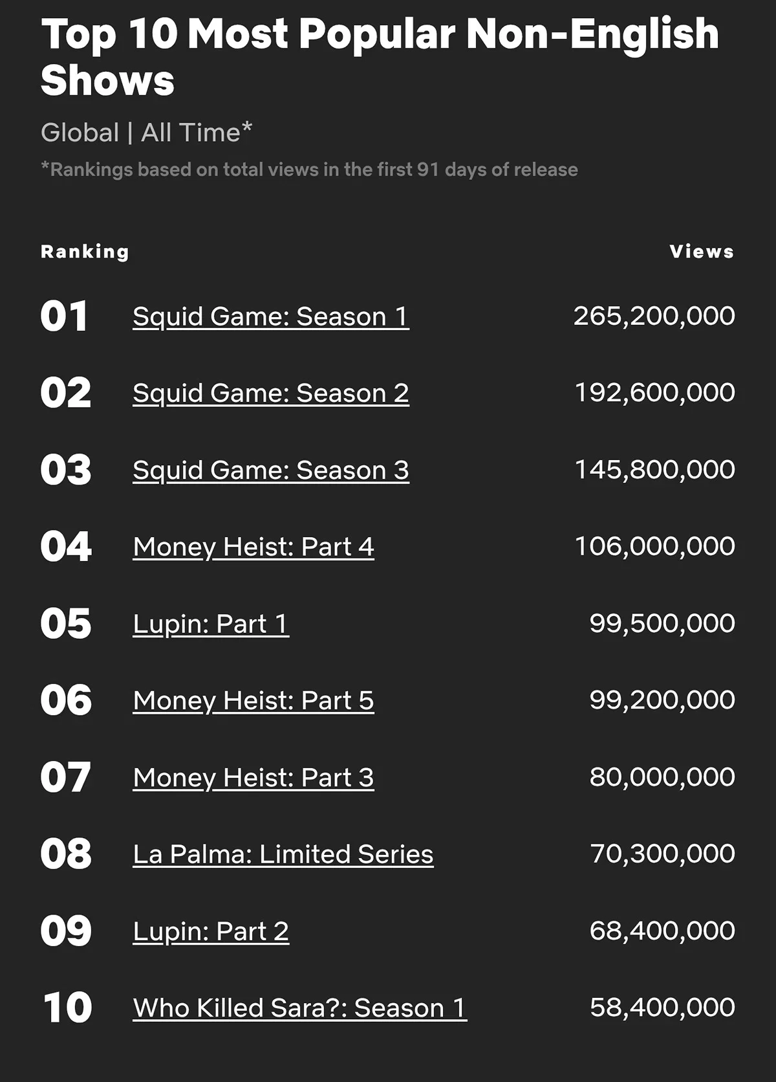Viewport: 776px width, 1082px height.
Task: Click rank number 01
Action: point(64,316)
